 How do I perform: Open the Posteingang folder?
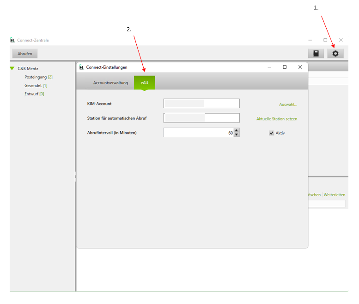tap(36, 77)
